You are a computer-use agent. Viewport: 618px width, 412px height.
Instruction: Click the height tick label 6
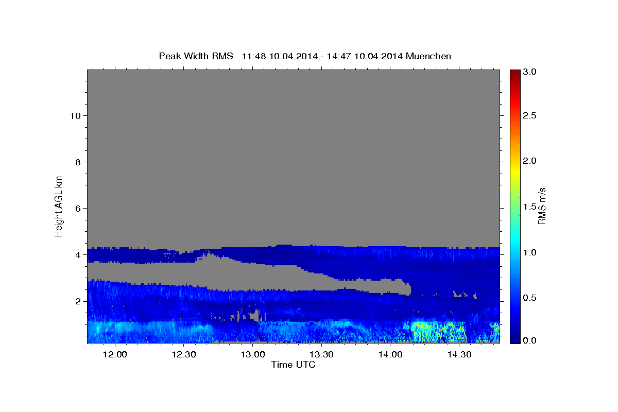point(78,209)
